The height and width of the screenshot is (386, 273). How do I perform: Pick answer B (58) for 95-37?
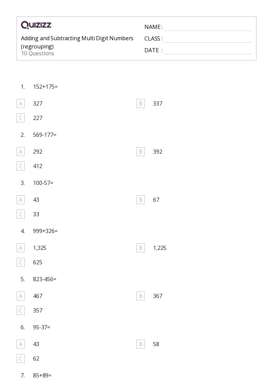141,344
